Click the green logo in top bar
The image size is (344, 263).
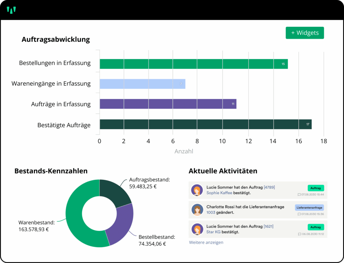[11, 10]
